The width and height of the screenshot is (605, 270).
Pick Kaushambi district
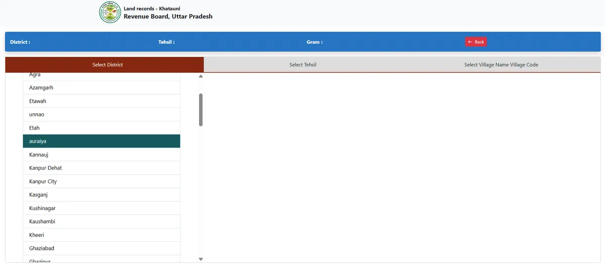tap(101, 221)
